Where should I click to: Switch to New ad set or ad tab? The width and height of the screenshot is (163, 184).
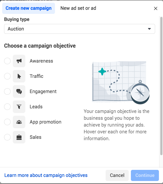[x=78, y=8]
